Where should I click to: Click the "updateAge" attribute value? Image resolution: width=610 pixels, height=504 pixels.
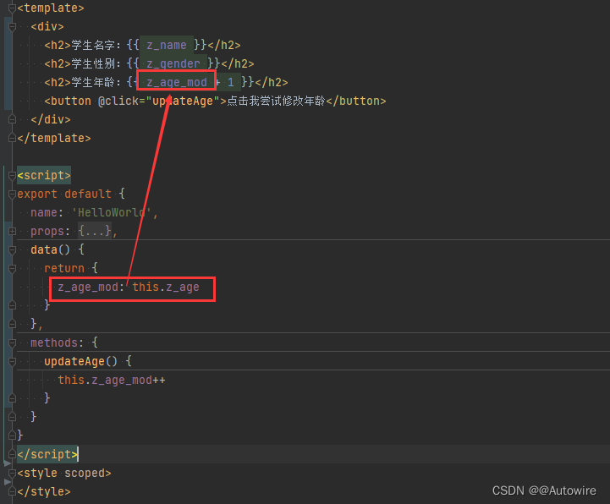(183, 101)
